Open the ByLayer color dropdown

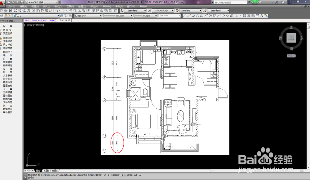pos(88,16)
